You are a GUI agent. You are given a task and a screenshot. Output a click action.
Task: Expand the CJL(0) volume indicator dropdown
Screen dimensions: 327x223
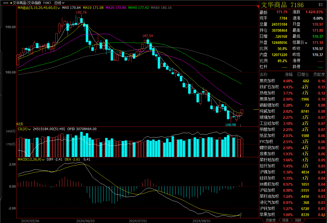pyautogui.click(x=29, y=129)
